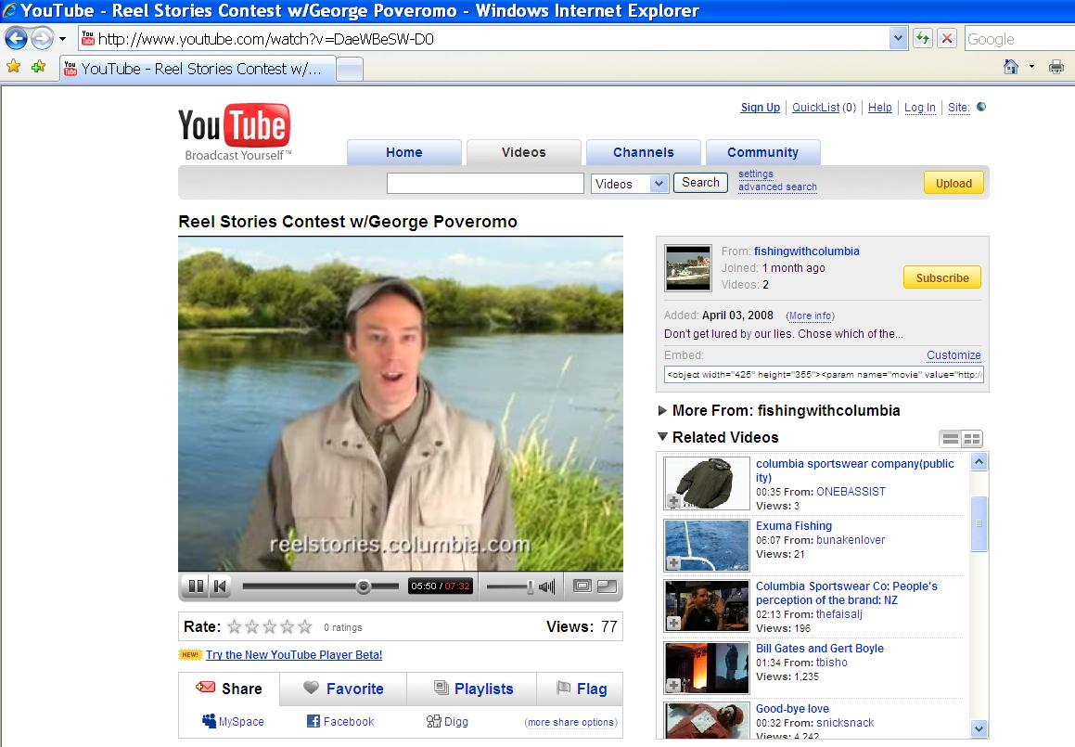Click the IE Print icon
The width and height of the screenshot is (1075, 747).
pyautogui.click(x=1056, y=67)
